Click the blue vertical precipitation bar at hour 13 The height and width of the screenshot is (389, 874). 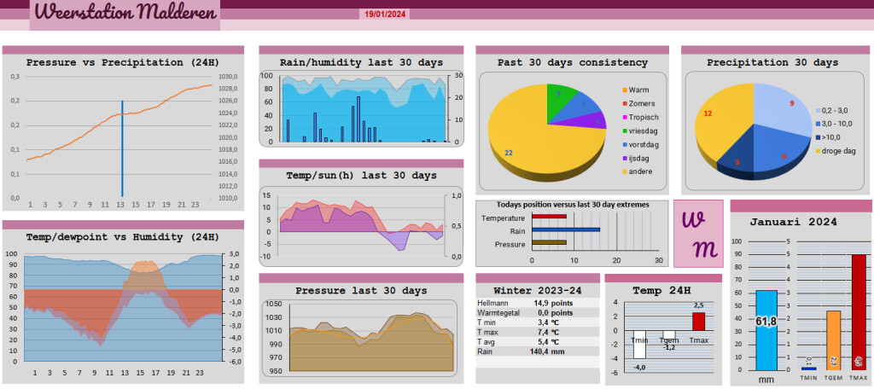coord(122,149)
